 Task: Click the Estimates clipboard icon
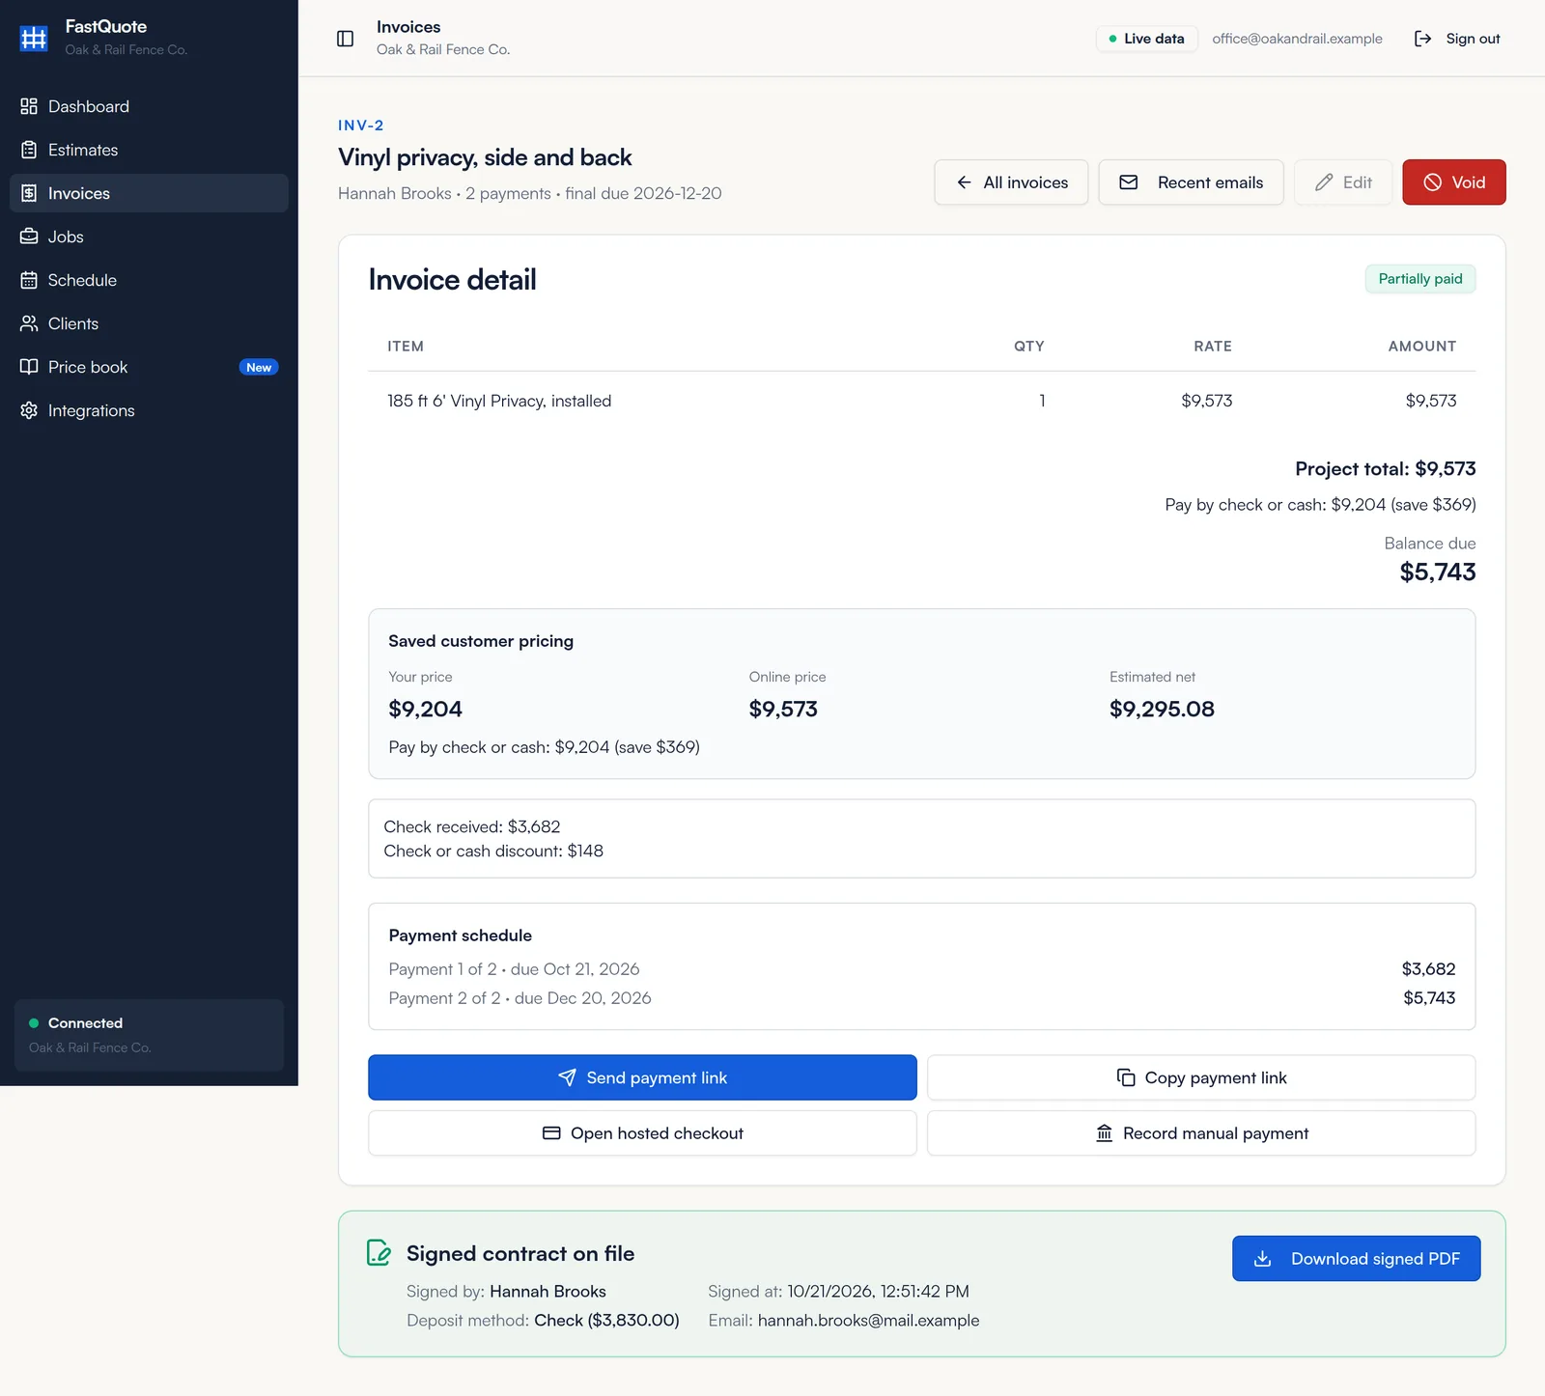point(29,150)
